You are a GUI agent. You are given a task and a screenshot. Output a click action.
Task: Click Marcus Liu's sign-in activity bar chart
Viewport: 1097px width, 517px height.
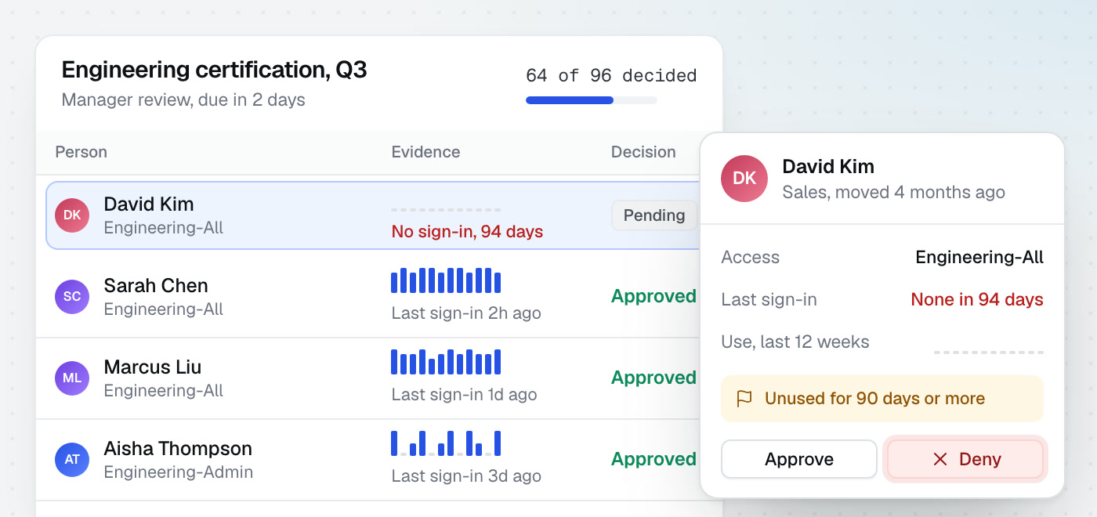tap(446, 362)
